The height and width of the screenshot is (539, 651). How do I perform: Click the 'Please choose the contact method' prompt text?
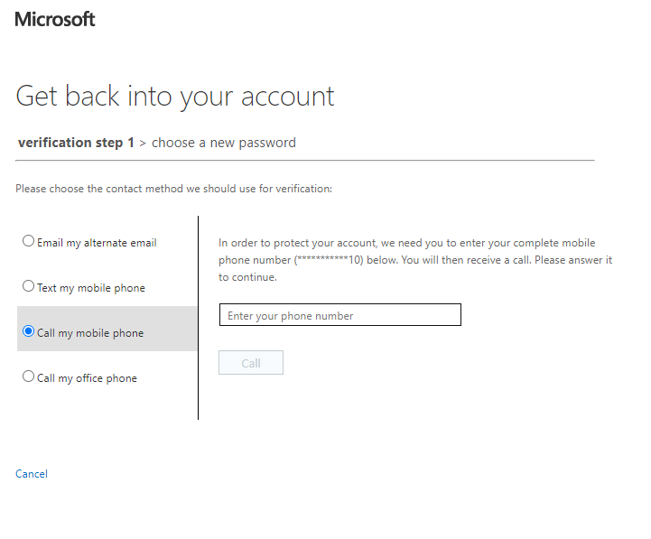pos(173,189)
